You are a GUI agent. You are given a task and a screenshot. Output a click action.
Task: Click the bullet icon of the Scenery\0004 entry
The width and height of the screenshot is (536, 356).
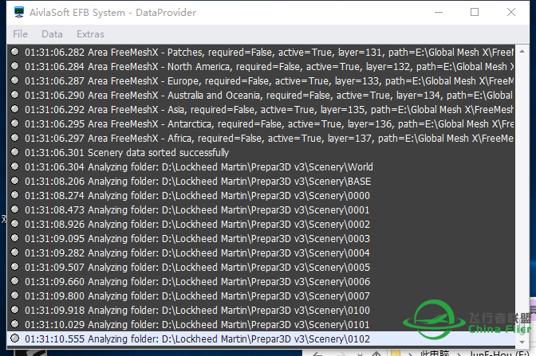14,252
